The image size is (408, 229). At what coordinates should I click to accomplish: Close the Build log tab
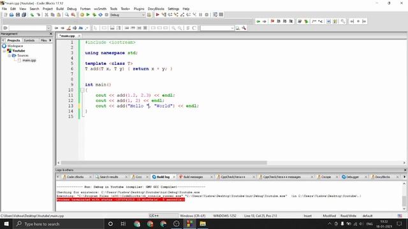click(174, 177)
